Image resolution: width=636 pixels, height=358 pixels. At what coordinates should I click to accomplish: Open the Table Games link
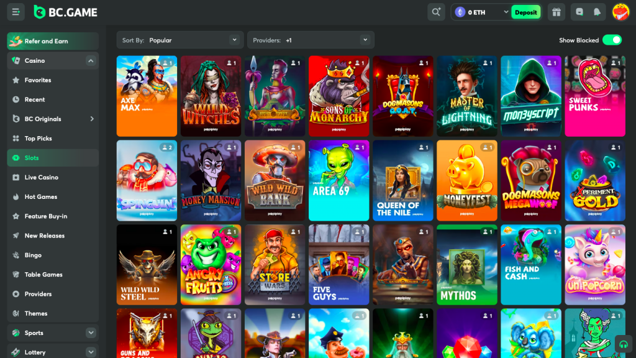point(53,275)
